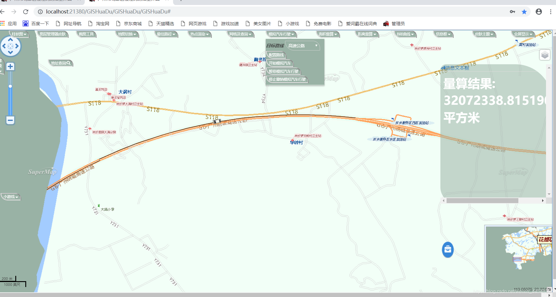
Task: Click the zoom slider track below the handle
Action: [x=10, y=102]
